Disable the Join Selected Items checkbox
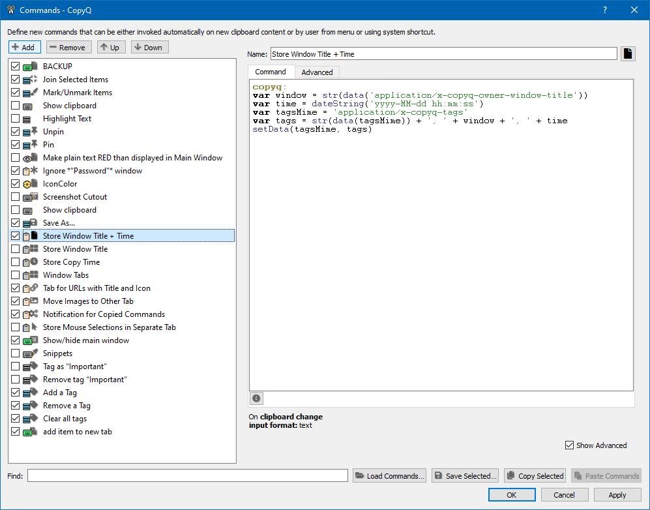650x510 pixels. click(x=16, y=80)
